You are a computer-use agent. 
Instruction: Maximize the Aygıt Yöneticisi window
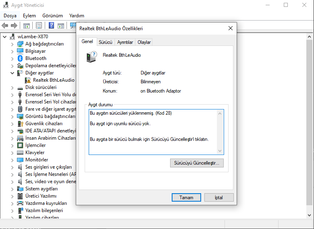click(286, 5)
